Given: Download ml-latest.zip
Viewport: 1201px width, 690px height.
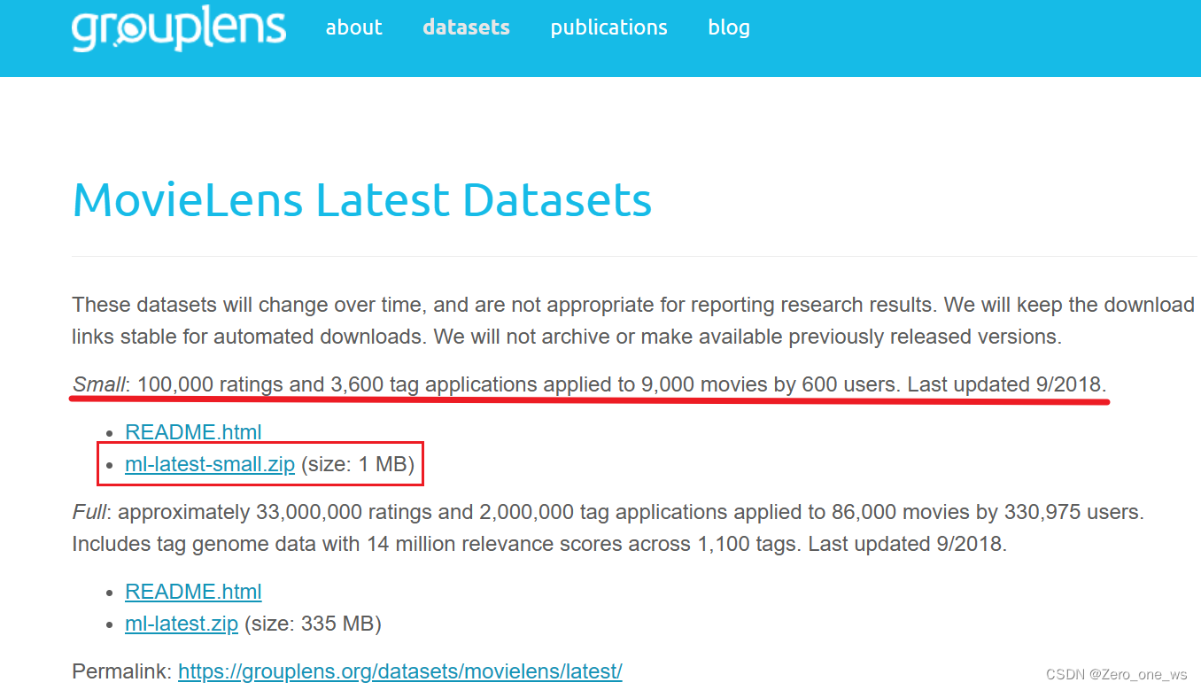Looking at the screenshot, I should pyautogui.click(x=182, y=624).
